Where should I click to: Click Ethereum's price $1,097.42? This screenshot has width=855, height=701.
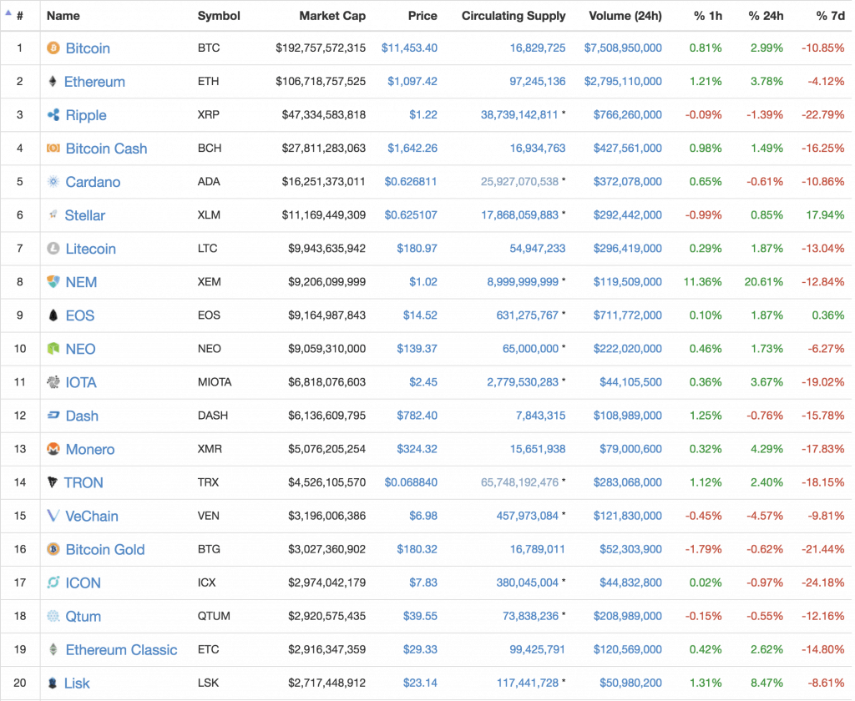click(x=412, y=81)
